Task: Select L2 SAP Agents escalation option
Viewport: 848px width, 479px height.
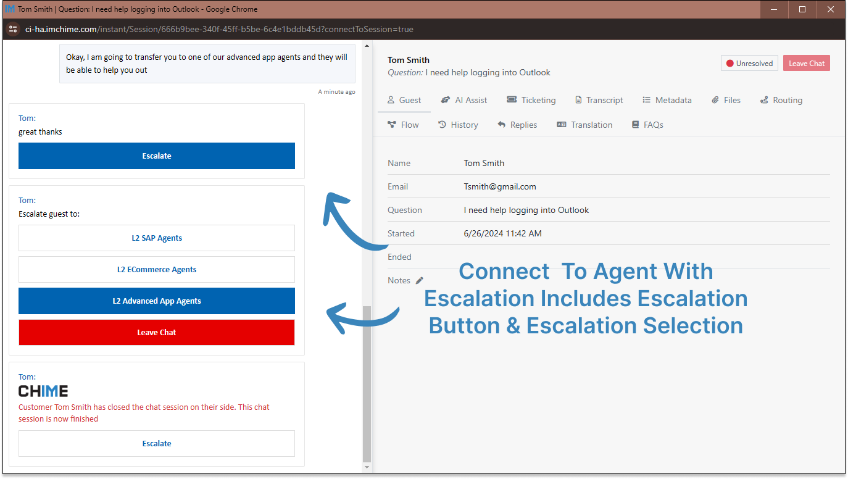Action: [156, 238]
